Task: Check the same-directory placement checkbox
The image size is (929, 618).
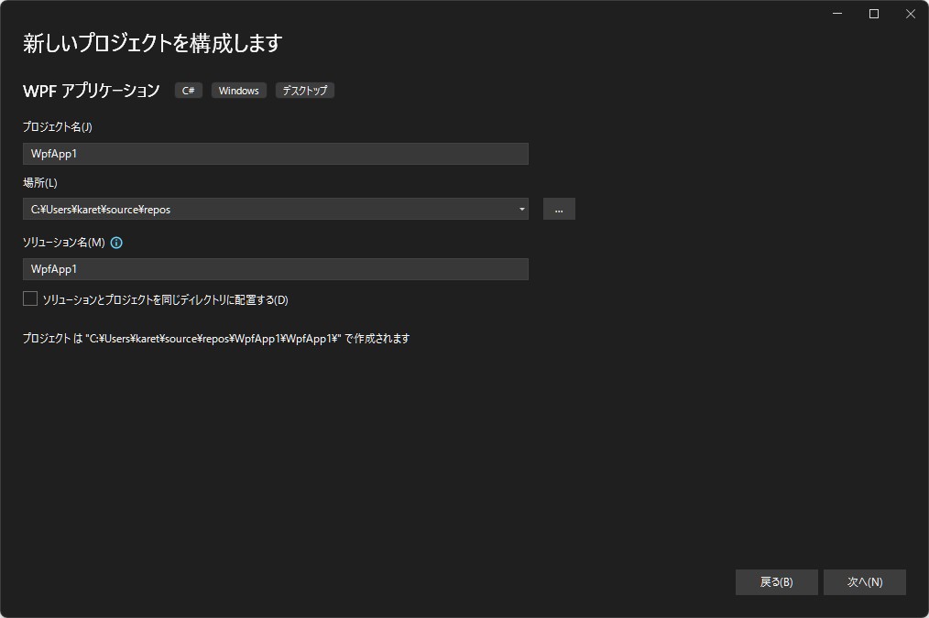Action: [x=30, y=299]
